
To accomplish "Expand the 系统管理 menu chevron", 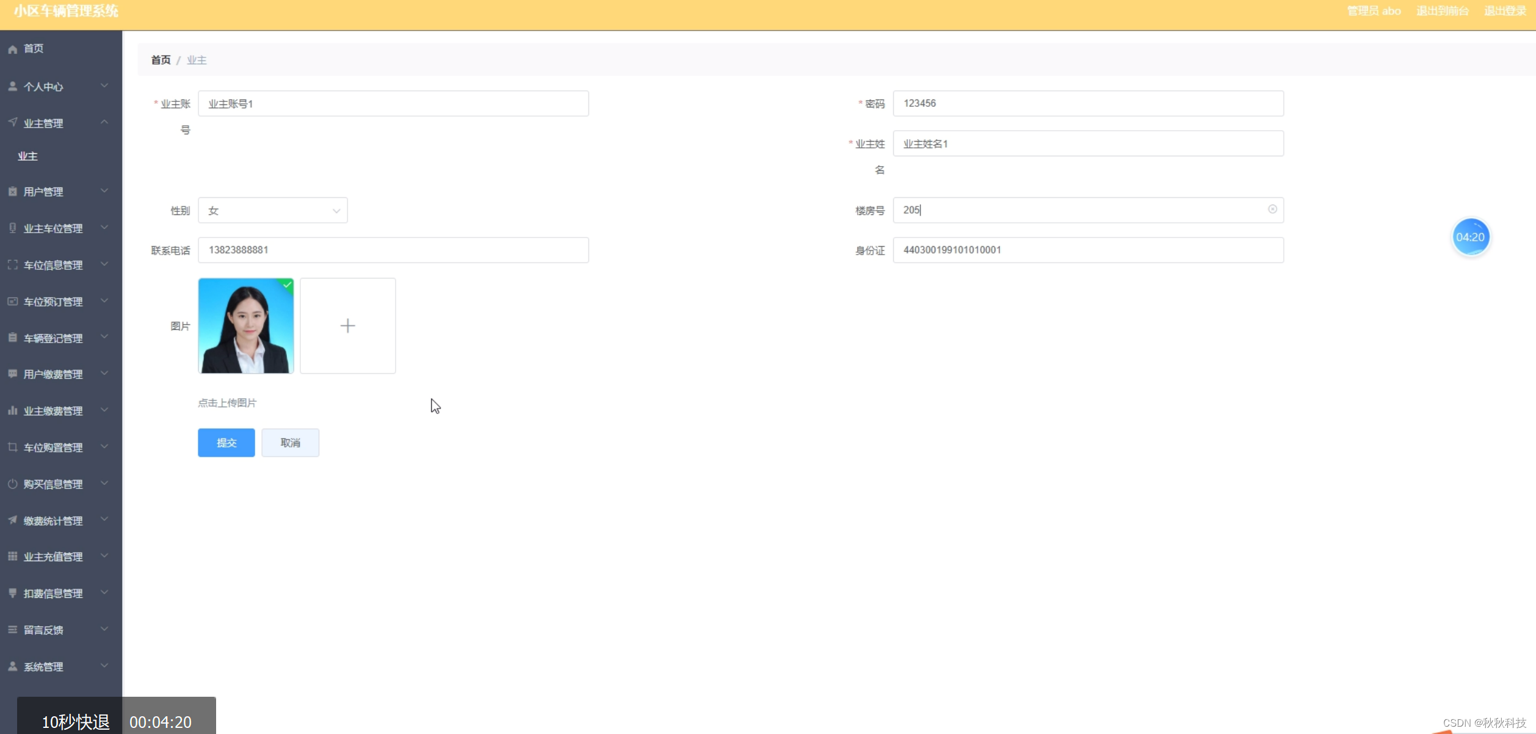I will [x=104, y=666].
